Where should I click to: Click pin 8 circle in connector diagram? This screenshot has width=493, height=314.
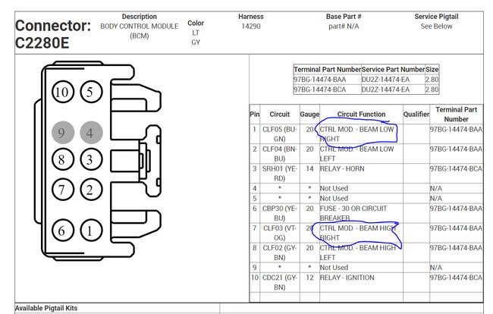pos(63,159)
